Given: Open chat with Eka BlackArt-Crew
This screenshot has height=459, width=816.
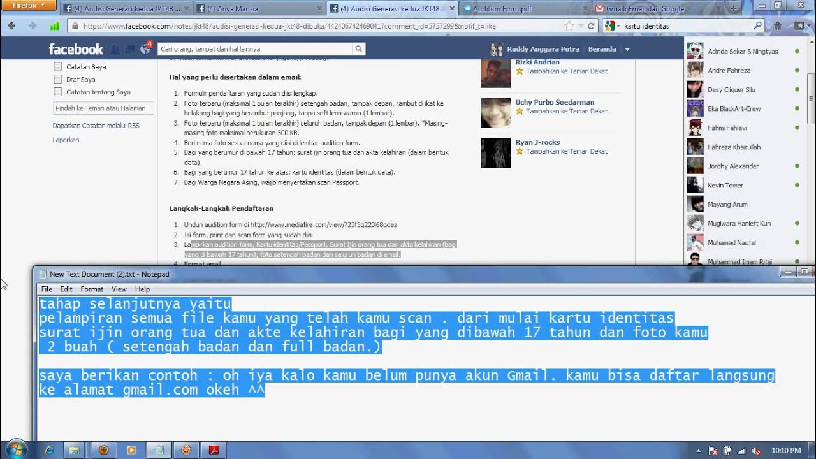Looking at the screenshot, I should click(743, 109).
